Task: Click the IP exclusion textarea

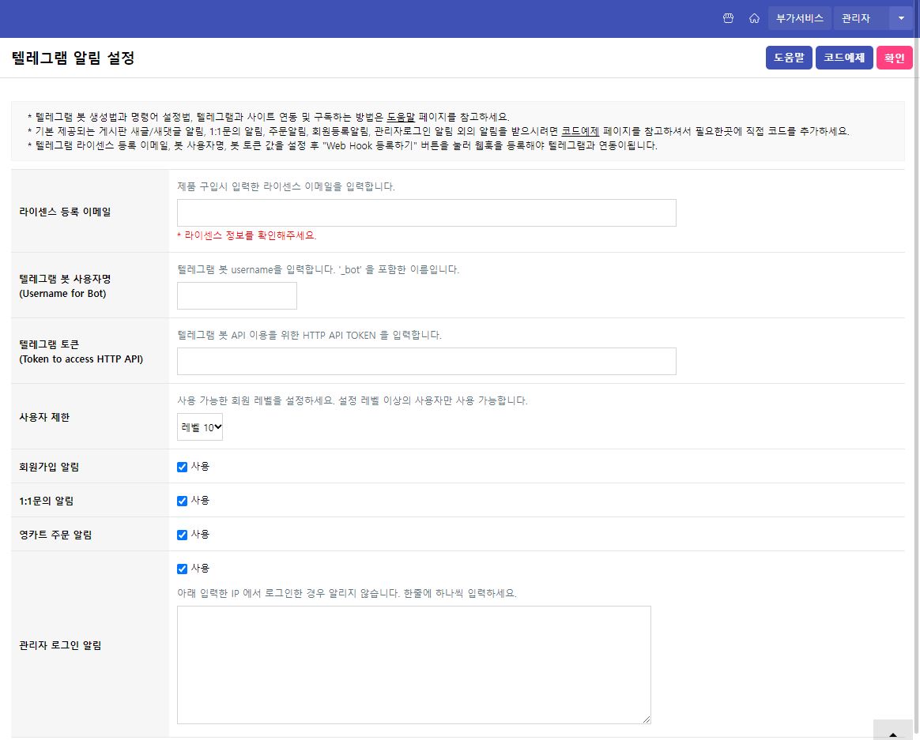Action: tap(413, 663)
